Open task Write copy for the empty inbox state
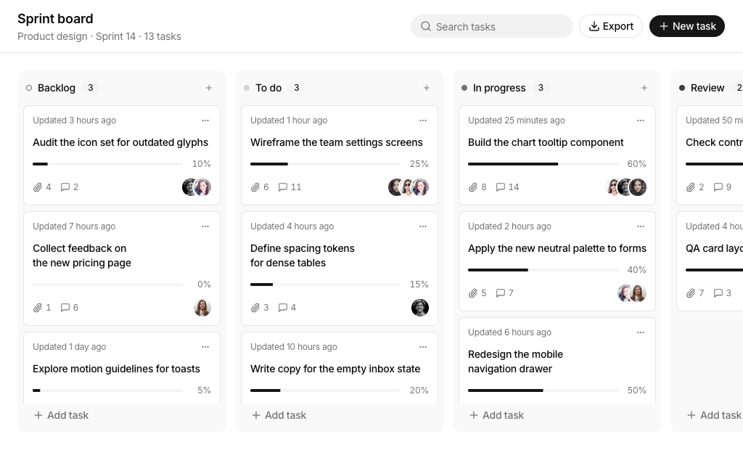The image size is (743, 450). tap(335, 369)
